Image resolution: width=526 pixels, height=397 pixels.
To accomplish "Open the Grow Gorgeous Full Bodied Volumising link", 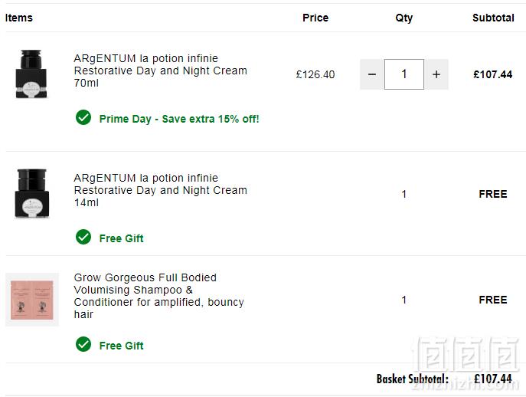I will coord(158,296).
